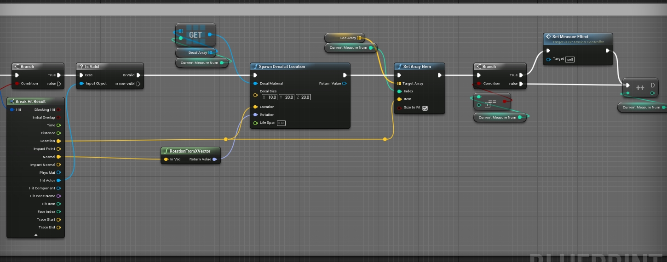Select the Decal Array variable node
Viewport: 667px width, 262px height.
point(196,53)
